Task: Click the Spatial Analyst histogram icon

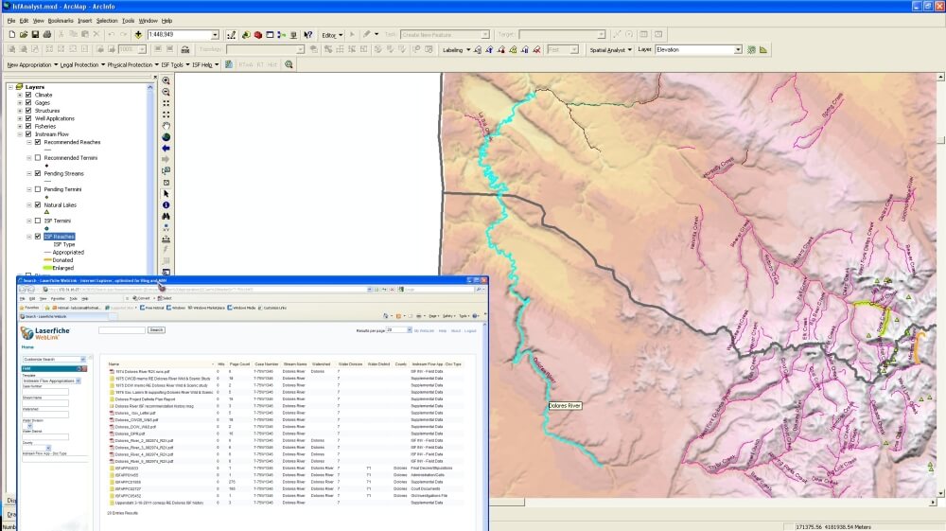Action: (763, 50)
